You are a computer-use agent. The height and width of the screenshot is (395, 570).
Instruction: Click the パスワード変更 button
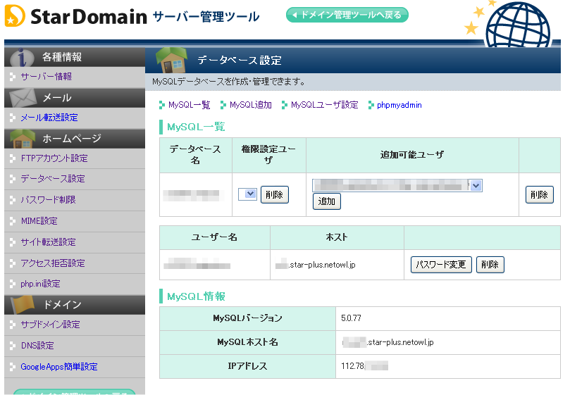[441, 265]
